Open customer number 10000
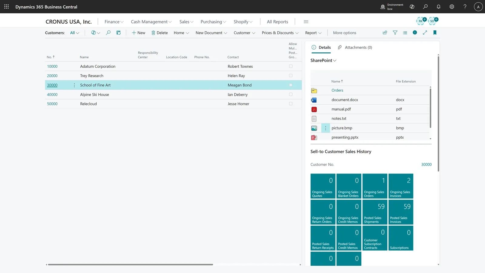Screen dimensions: 485x273 [x=52, y=66]
